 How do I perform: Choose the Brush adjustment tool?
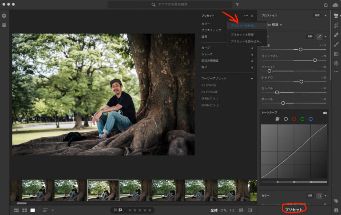click(x=336, y=44)
